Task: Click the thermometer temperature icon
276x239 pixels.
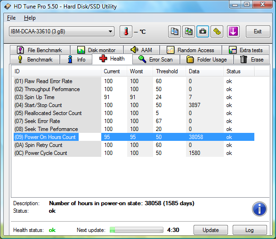Action: [126, 31]
